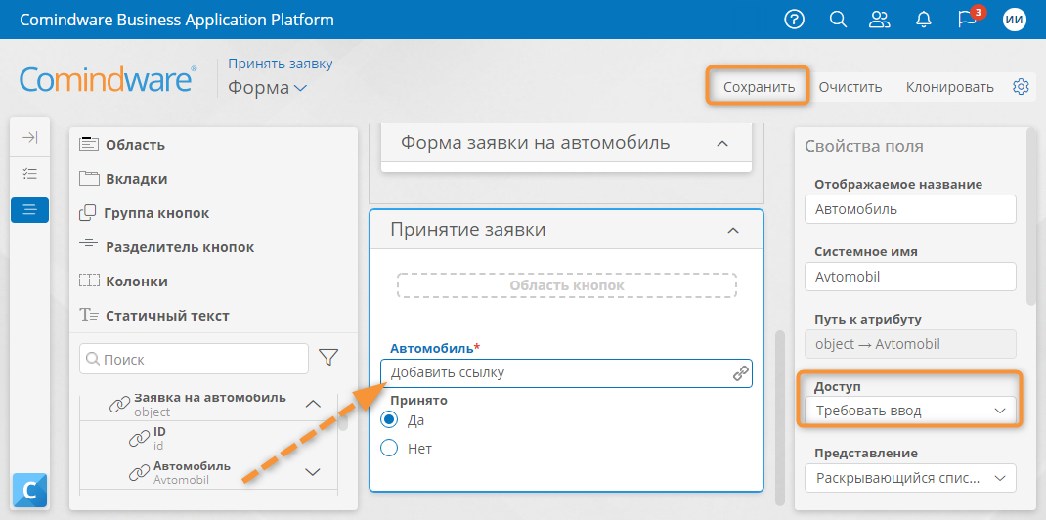Click Путь к атрибуту field
Image resolution: width=1046 pixels, height=520 pixels.
[910, 344]
